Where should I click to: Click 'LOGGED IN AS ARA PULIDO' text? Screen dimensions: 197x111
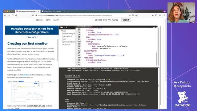click(107, 20)
